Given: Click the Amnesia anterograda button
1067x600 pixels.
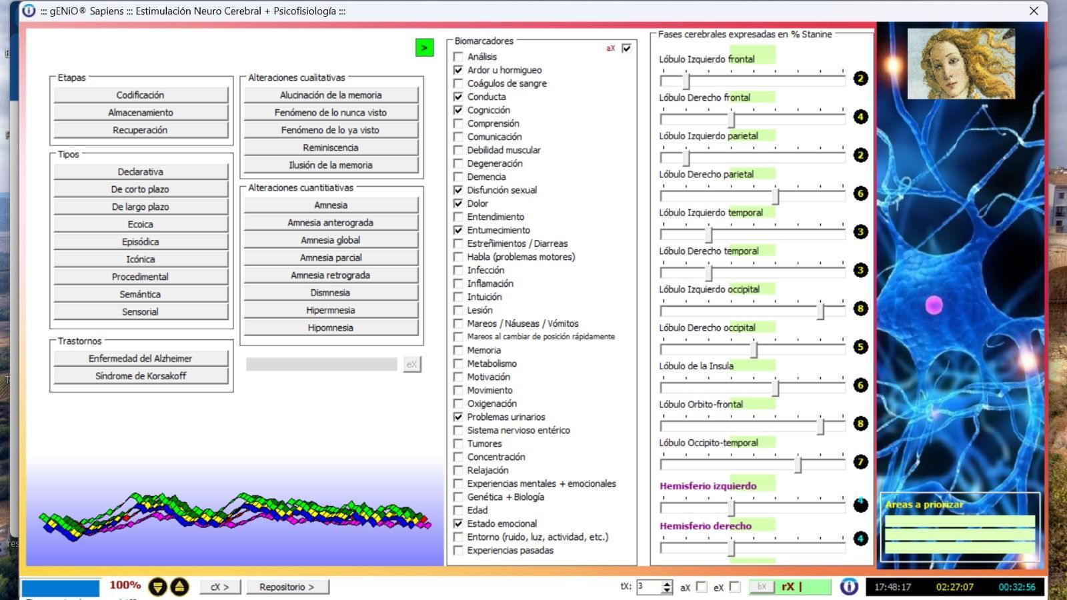Looking at the screenshot, I should coord(331,223).
